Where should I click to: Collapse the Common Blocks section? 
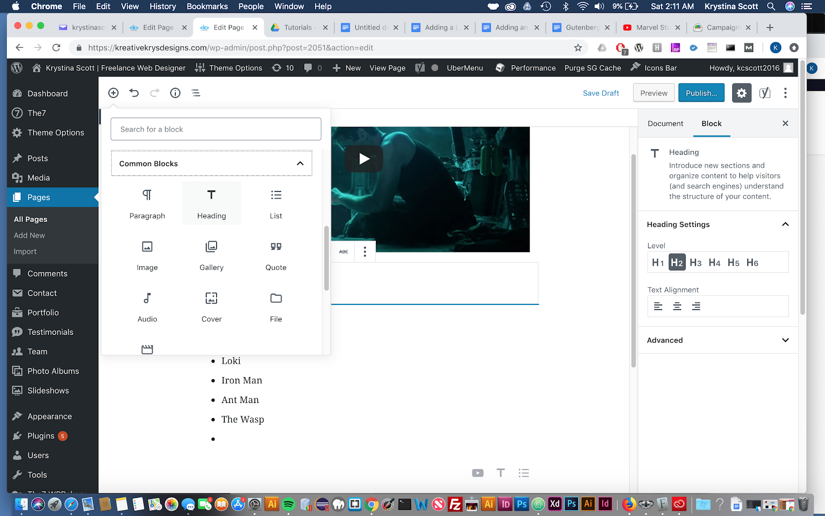(x=300, y=164)
